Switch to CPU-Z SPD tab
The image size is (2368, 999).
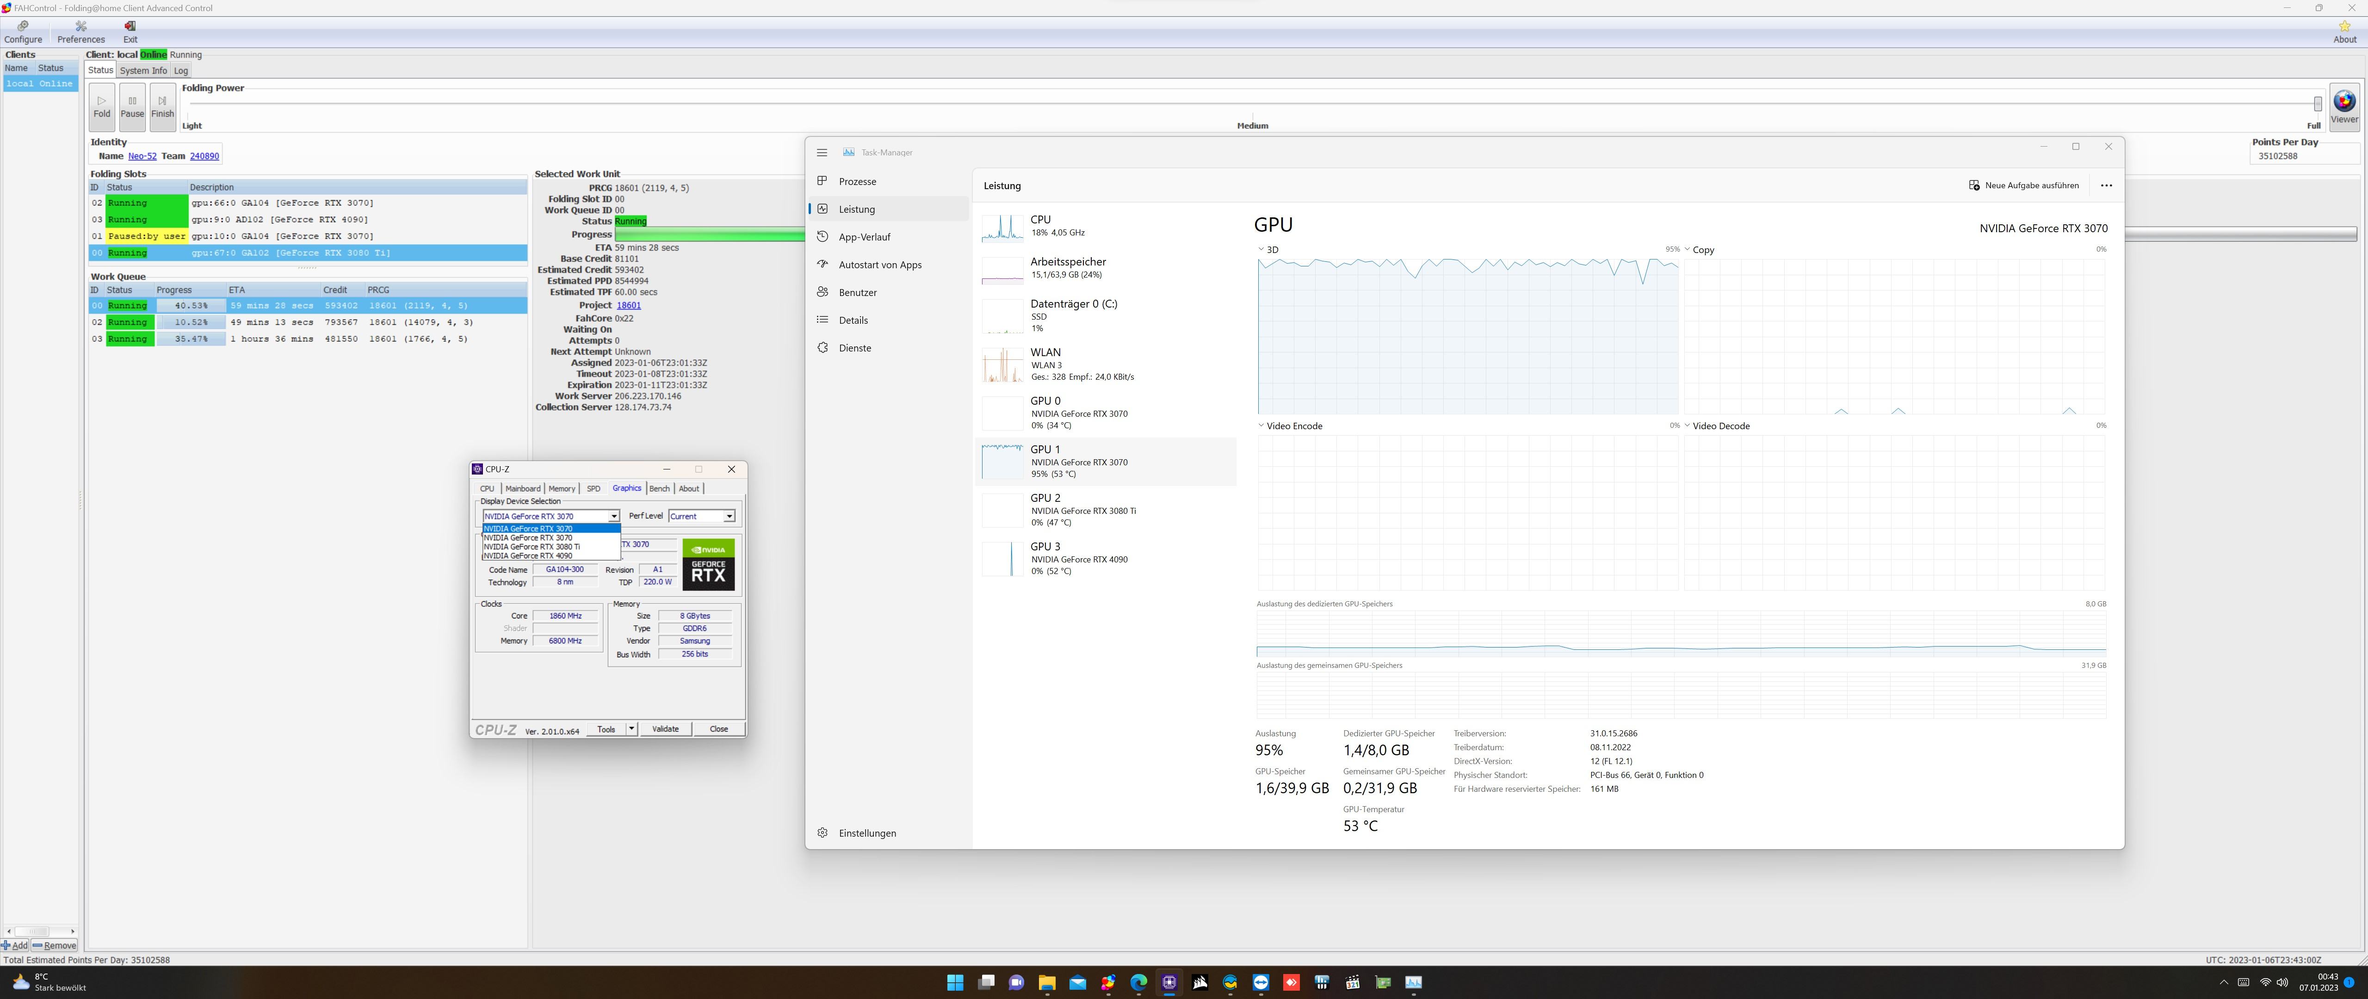(593, 489)
